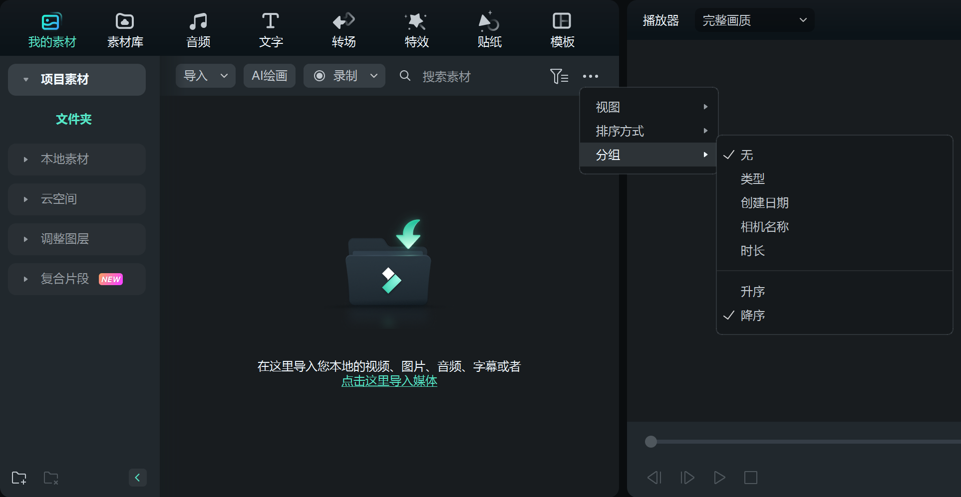Click the AI绘画 button

(x=269, y=76)
